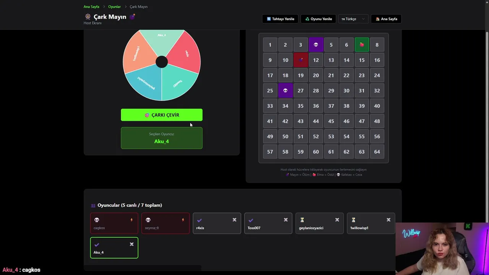Click the hourglass icon on 1willowisp1 card
The width and height of the screenshot is (489, 275).
pyautogui.click(x=353, y=220)
